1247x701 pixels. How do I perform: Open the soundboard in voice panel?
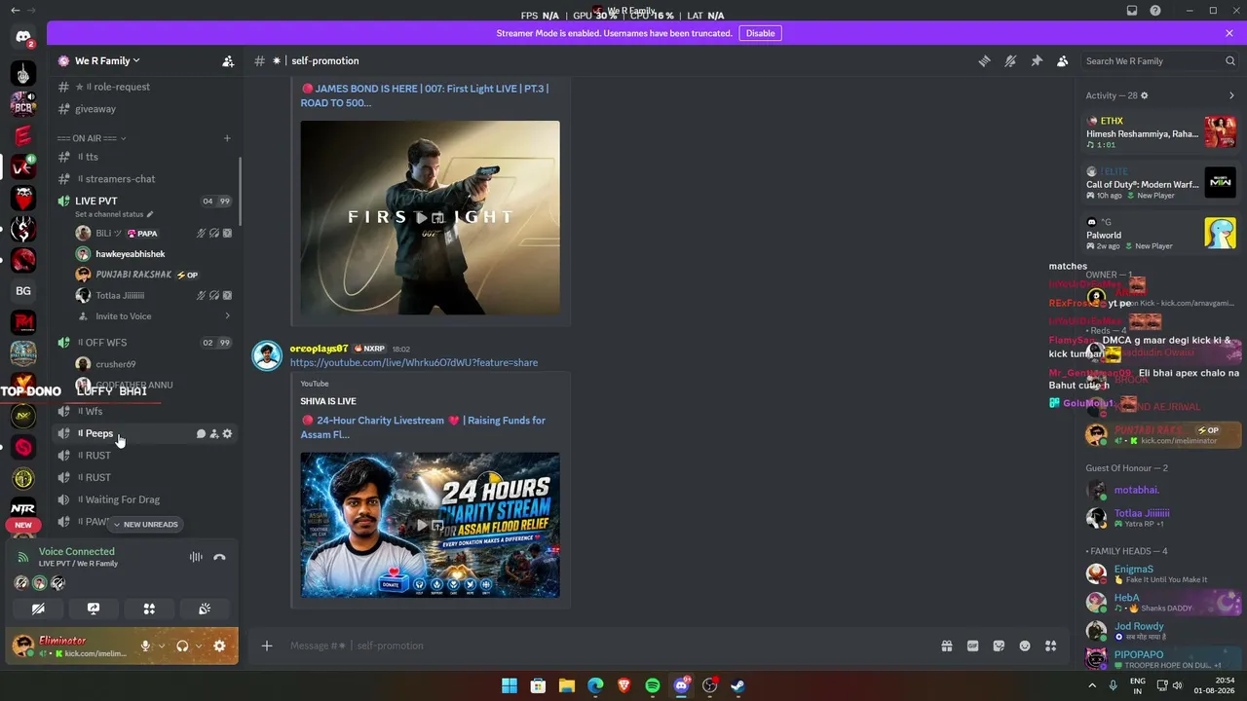[x=205, y=609]
